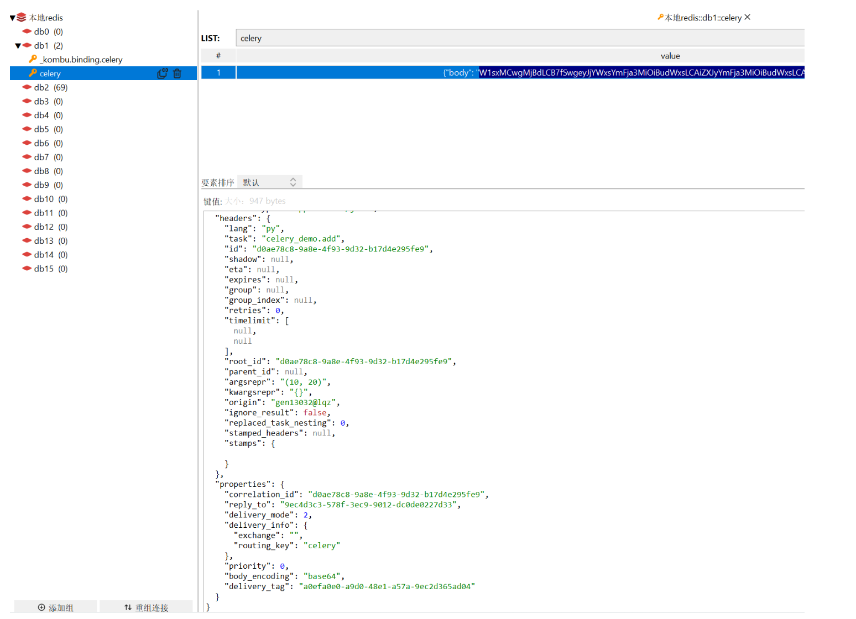Open the 要素排序 默认 sort dropdown
The height and width of the screenshot is (619, 856).
[x=270, y=182]
